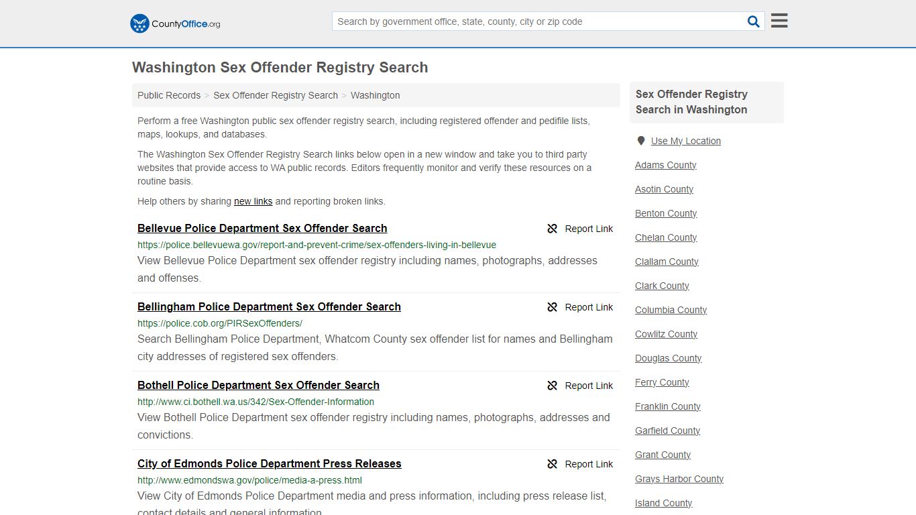Open Bellevue Police Department Sex Offender Search
Screen dimensions: 916x515
262,228
